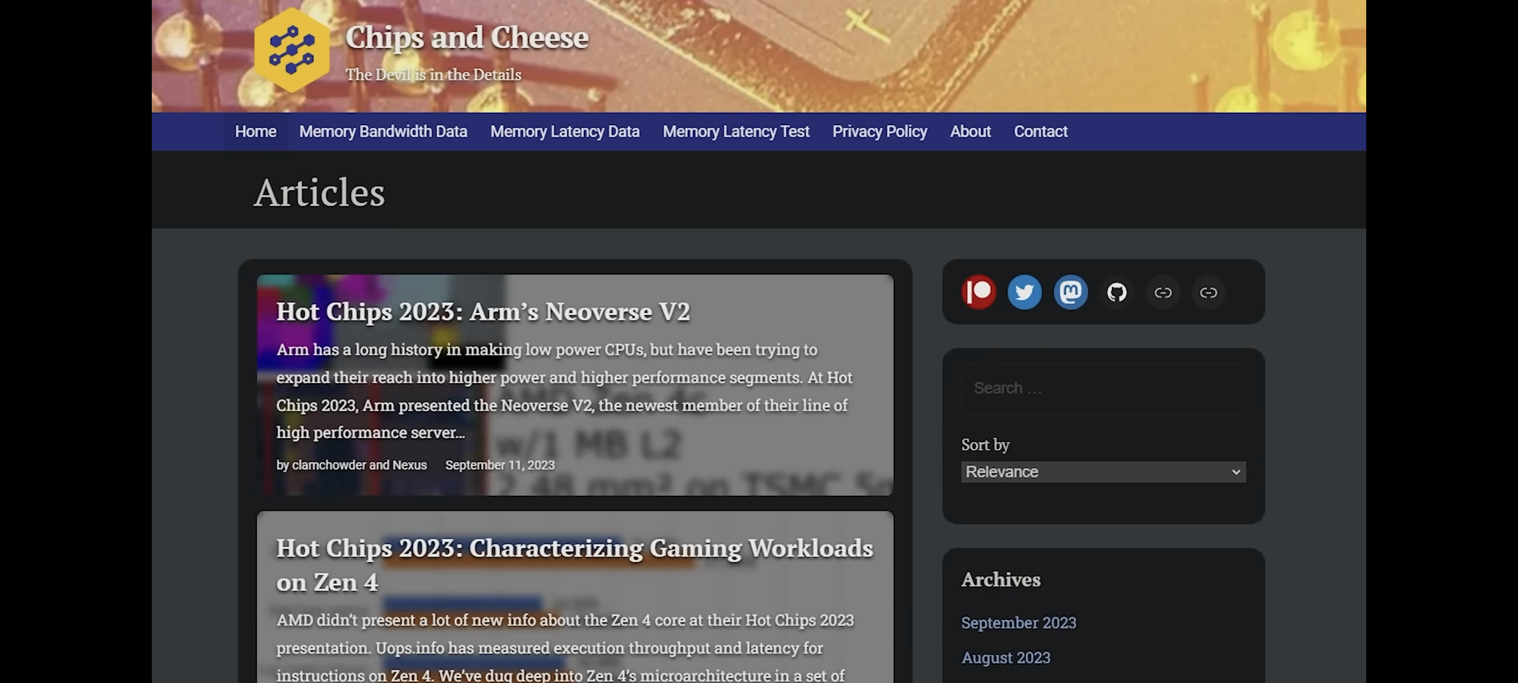Click the Chips and Cheese hexagon logo
This screenshot has width=1518, height=683.
pos(292,50)
